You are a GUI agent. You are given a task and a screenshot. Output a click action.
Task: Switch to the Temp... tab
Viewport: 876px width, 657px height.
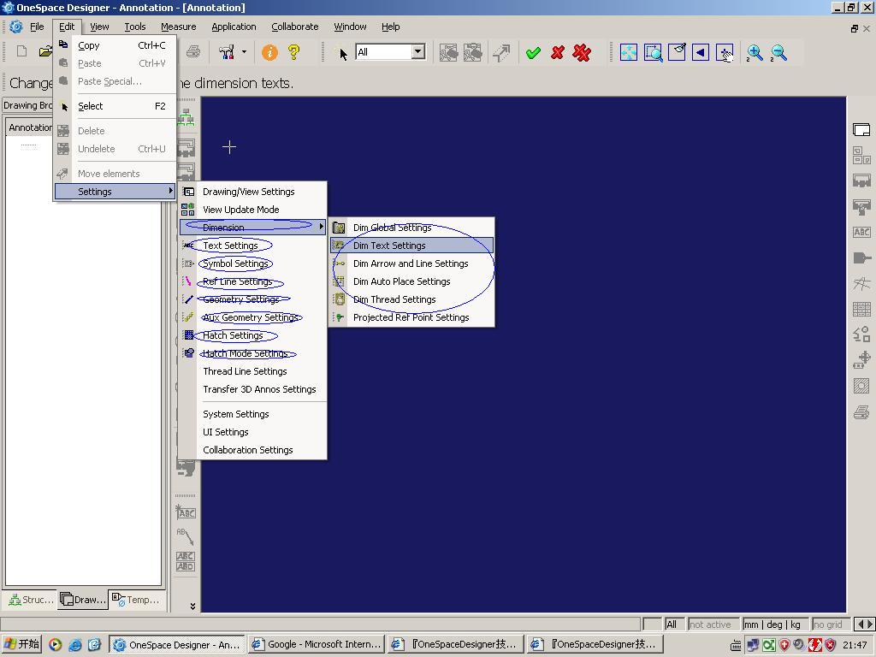(136, 600)
